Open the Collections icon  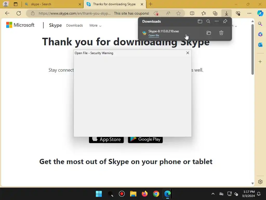215,13
